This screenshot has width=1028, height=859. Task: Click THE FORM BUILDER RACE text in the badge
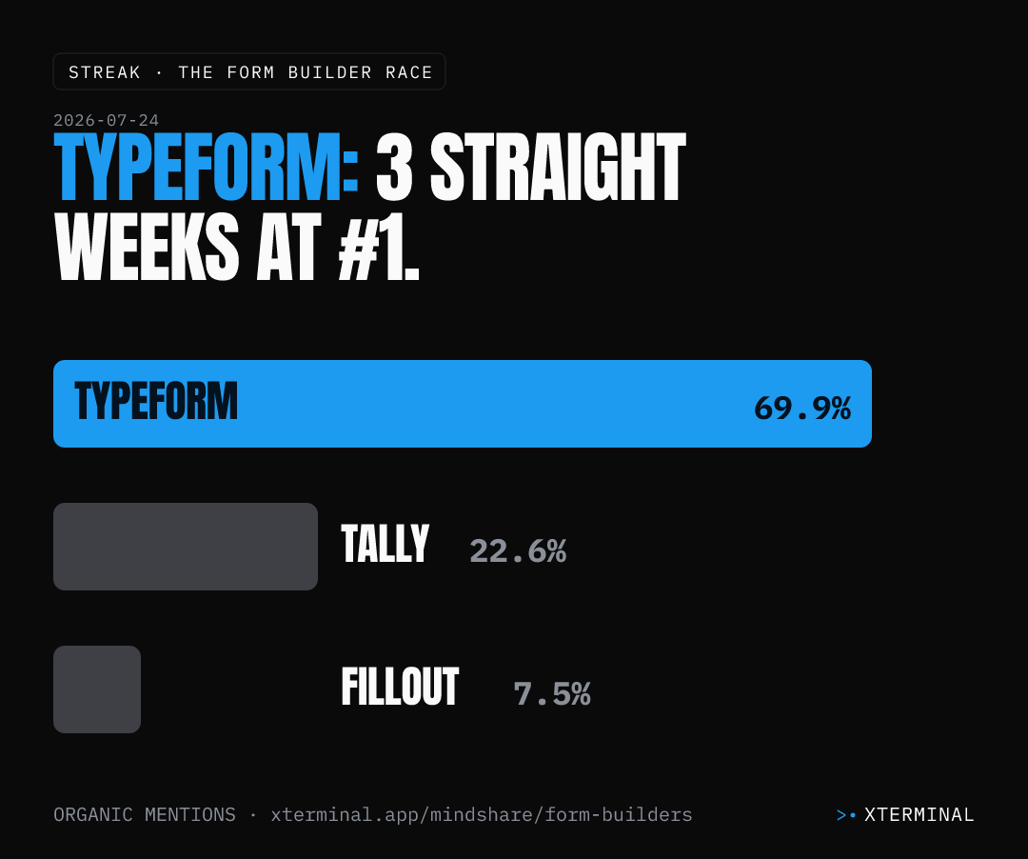tap(306, 72)
